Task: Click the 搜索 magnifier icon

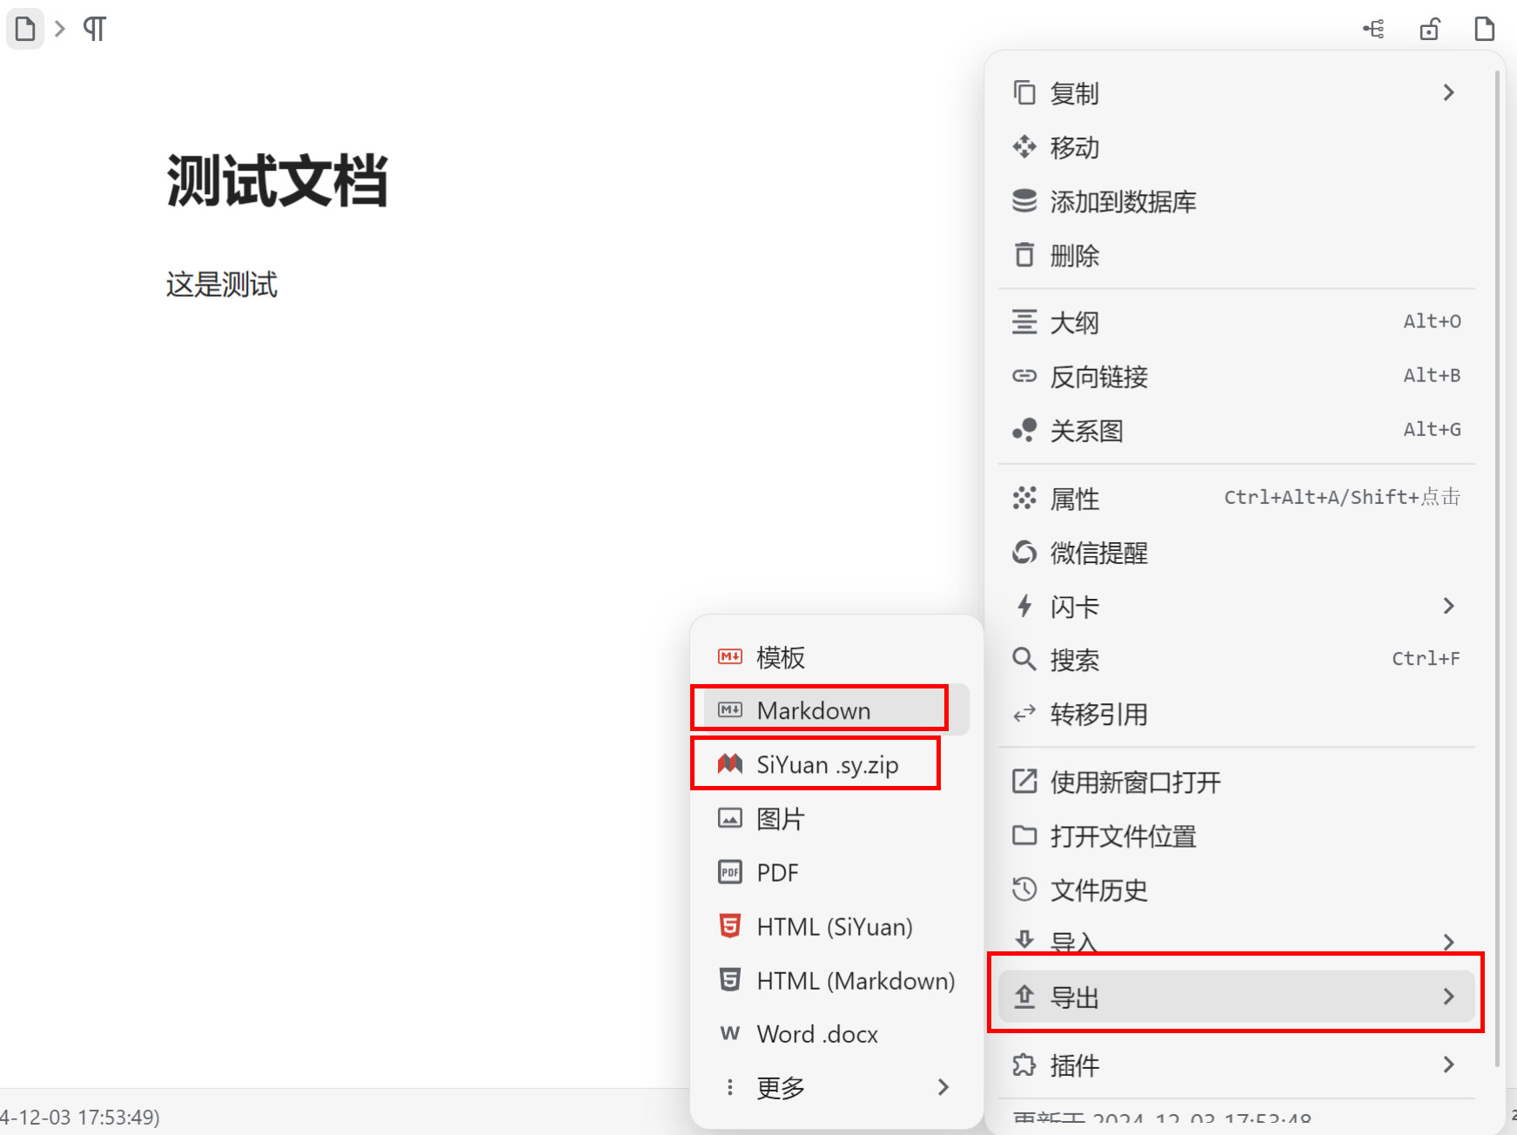Action: click(x=1024, y=659)
